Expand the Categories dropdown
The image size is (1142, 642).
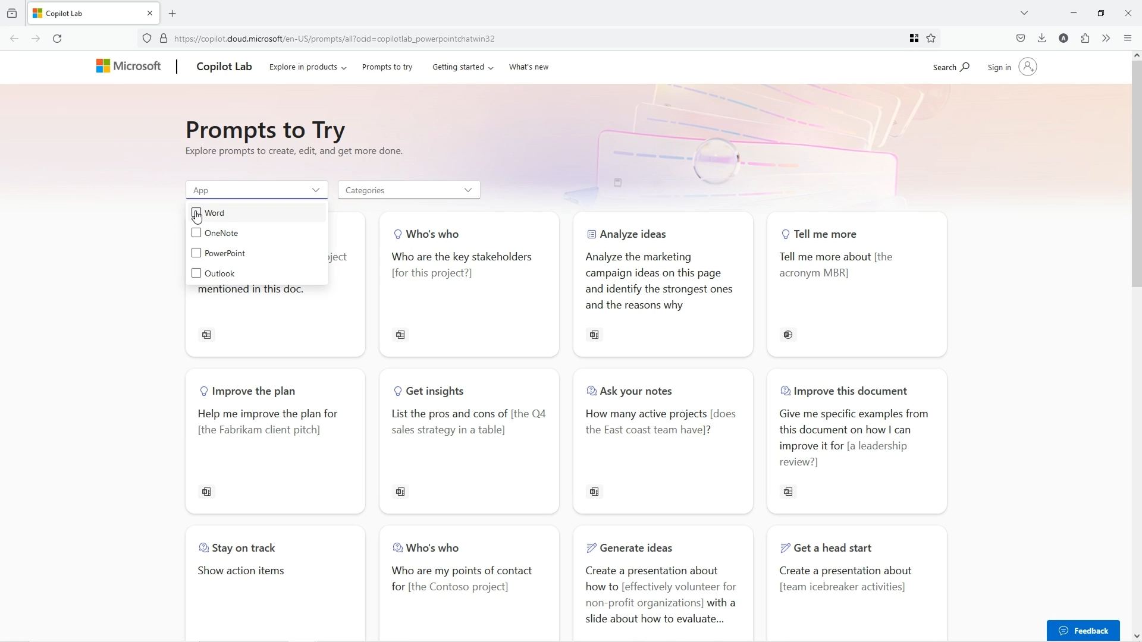pyautogui.click(x=409, y=190)
